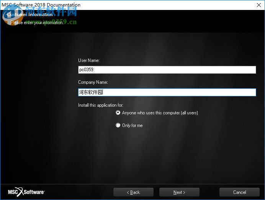This screenshot has height=200, width=265.
Task: Click the window title 'MSC Software 2018 Documentation'
Action: point(41,5)
